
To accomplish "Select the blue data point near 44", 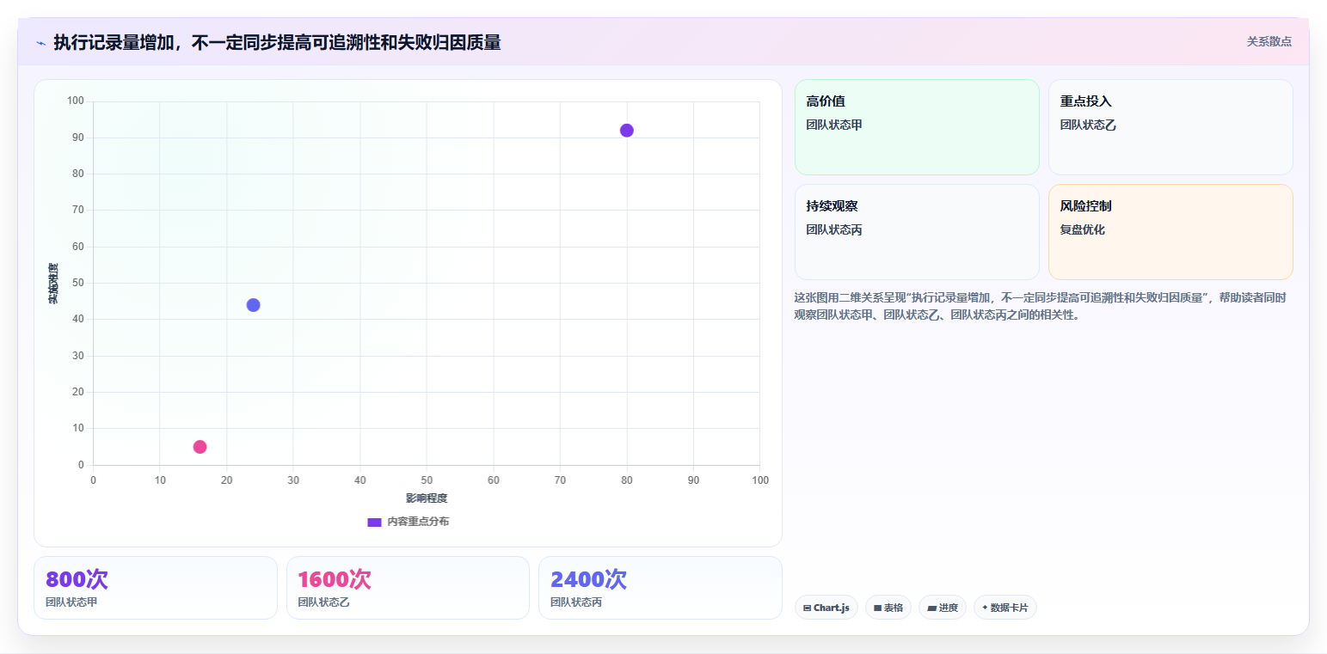I will click(253, 305).
